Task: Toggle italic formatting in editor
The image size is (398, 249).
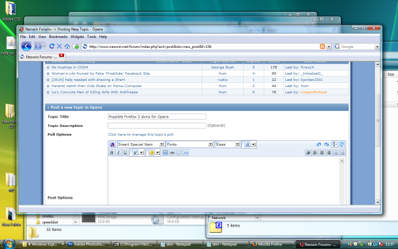Action: [118, 153]
